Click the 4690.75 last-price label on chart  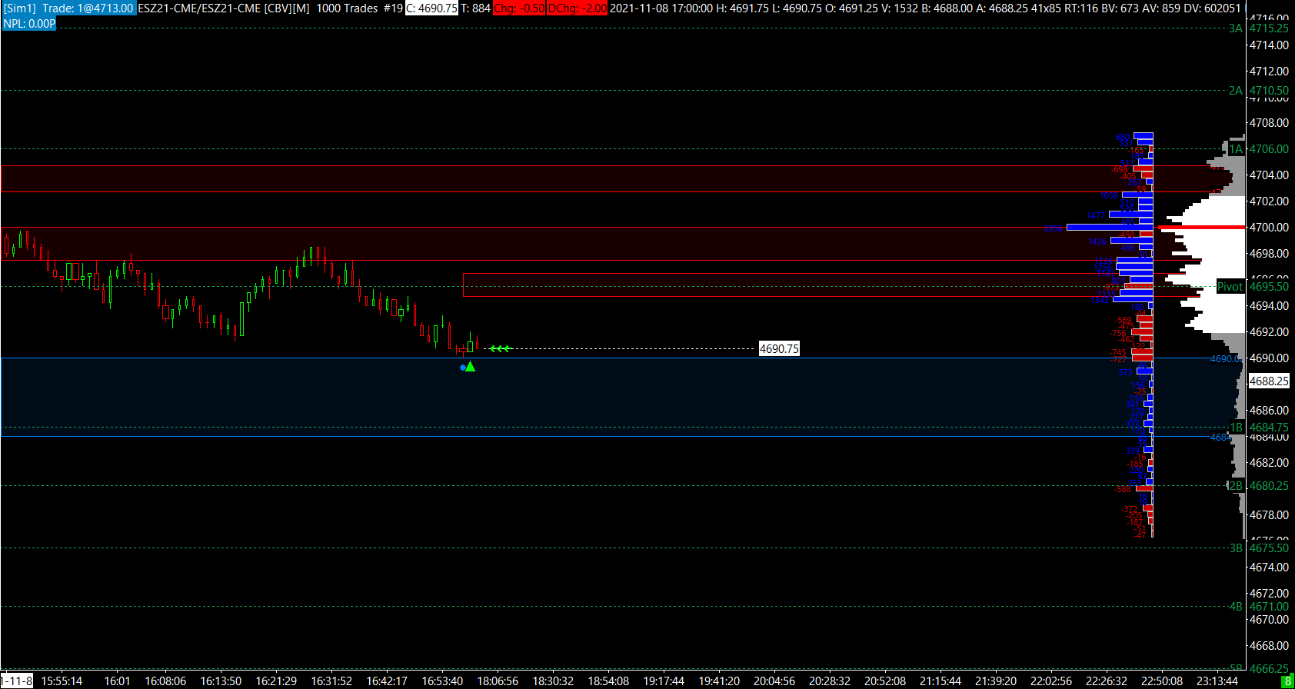pos(779,348)
